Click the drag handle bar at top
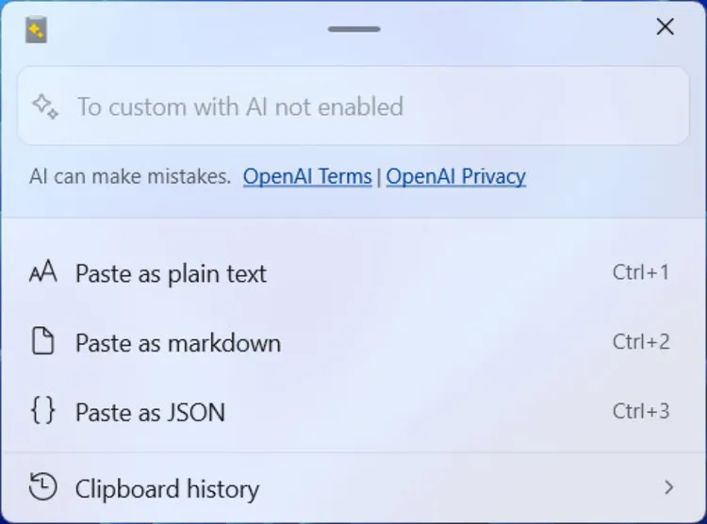707x524 pixels. tap(353, 29)
